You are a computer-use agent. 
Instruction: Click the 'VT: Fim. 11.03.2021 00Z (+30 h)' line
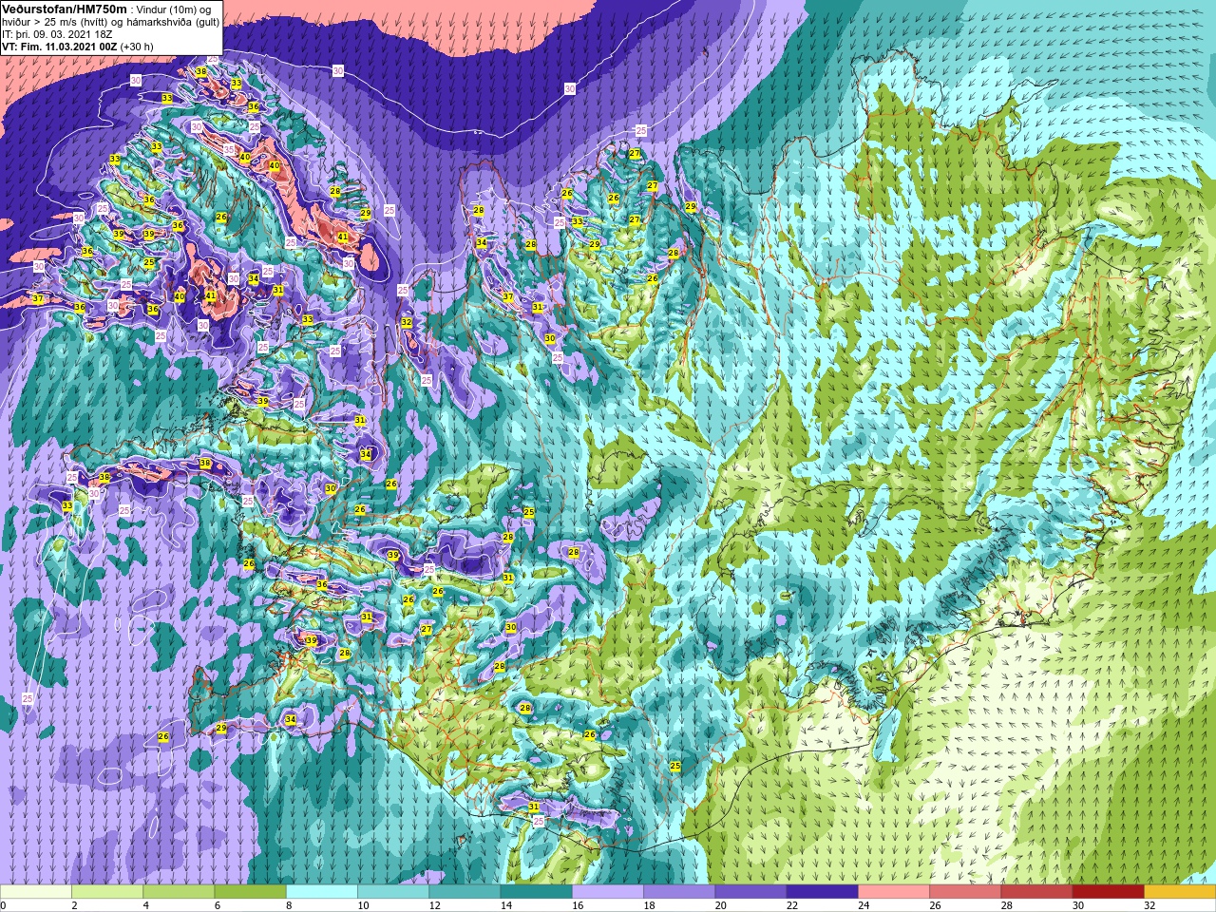[x=78, y=46]
